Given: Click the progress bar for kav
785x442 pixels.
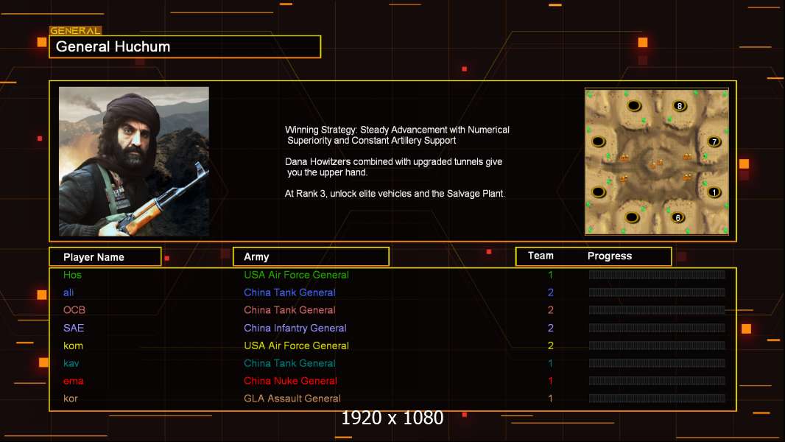Looking at the screenshot, I should click(x=657, y=363).
